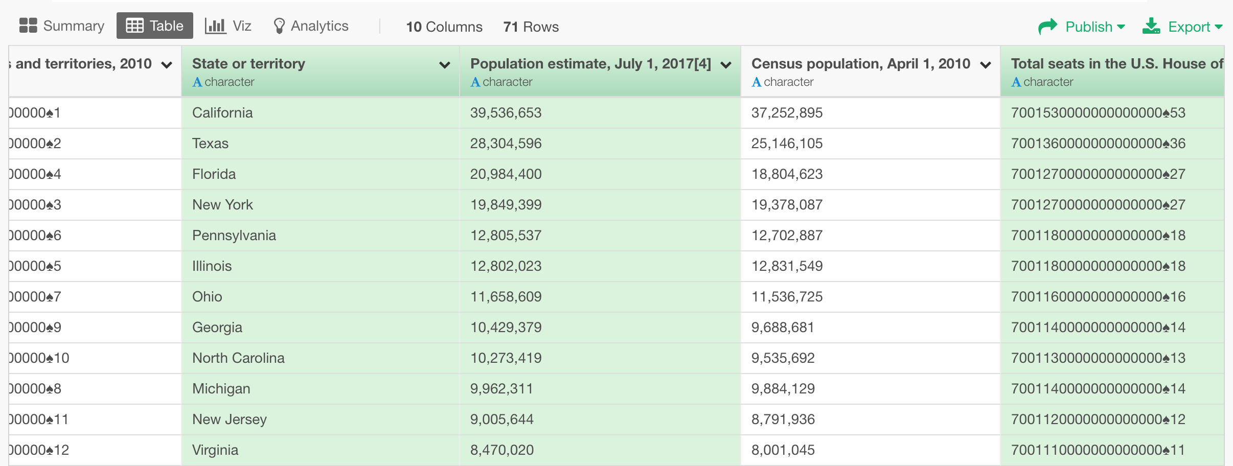Image resolution: width=1233 pixels, height=466 pixels.
Task: Click the Analytics lightbulb icon
Action: click(279, 25)
